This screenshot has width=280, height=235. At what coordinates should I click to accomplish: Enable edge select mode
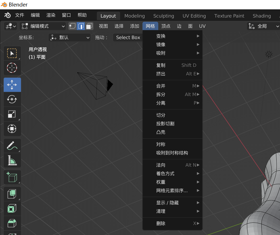(81, 26)
